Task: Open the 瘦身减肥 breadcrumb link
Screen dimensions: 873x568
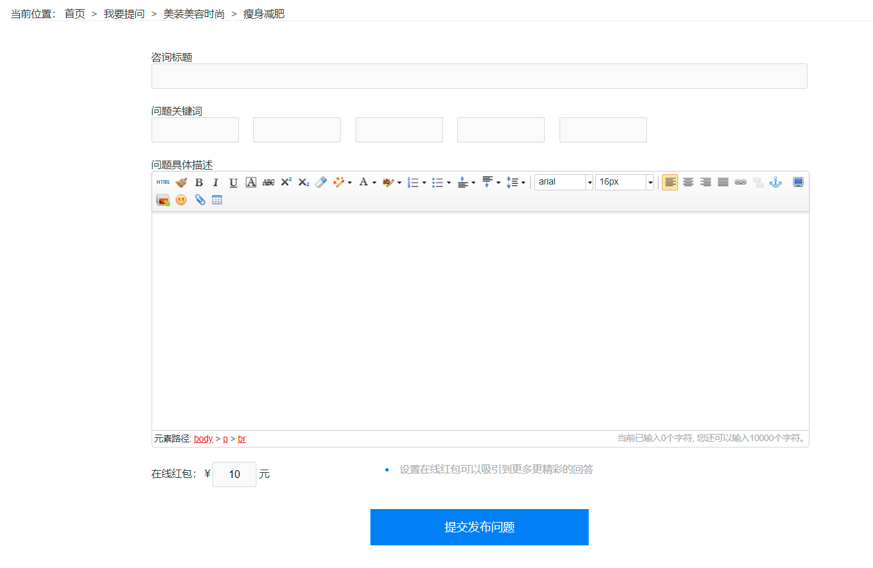Action: point(263,14)
